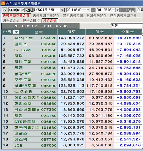Click stock code 046890
The height and width of the screenshot is (151, 143).
tap(49, 86)
